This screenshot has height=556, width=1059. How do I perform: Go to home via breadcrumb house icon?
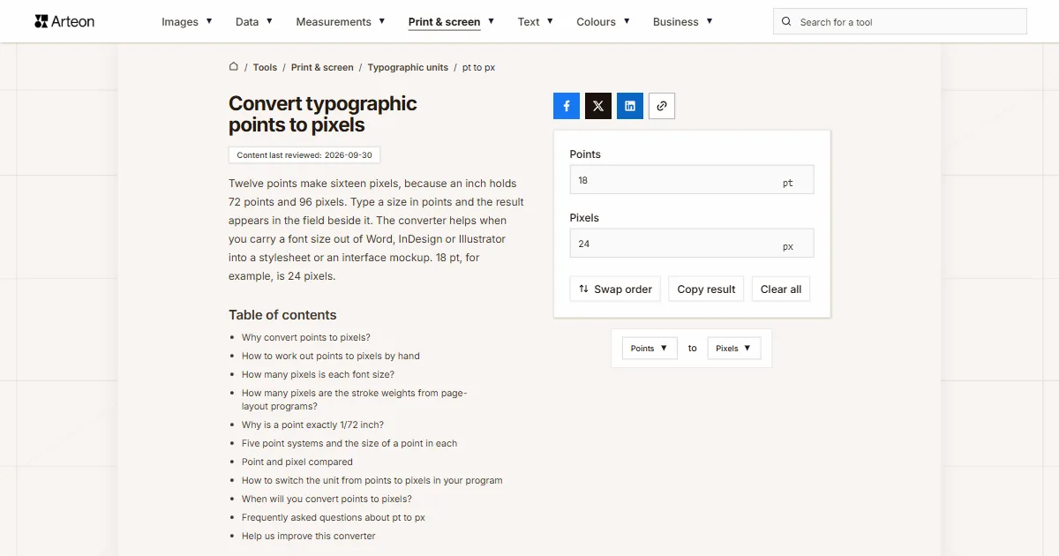point(234,66)
